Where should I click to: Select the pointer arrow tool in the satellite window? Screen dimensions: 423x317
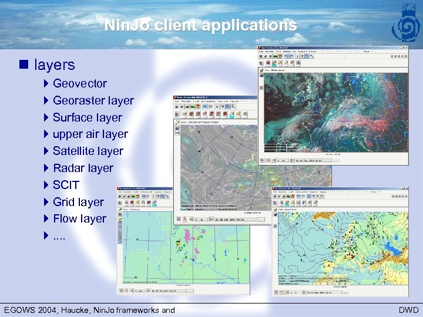tap(297, 56)
